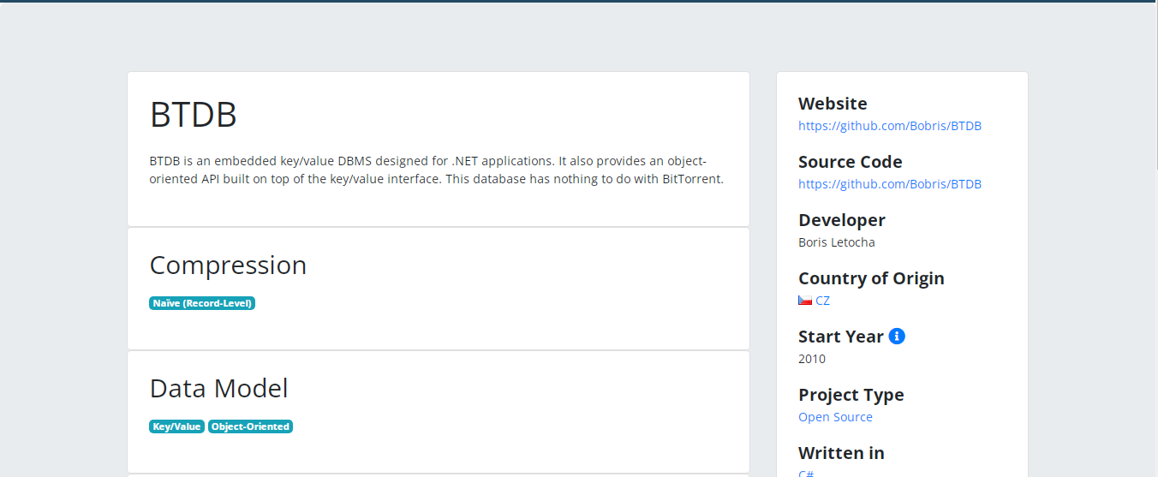Open the Website GitHub link
Image resolution: width=1158 pixels, height=477 pixels.
[x=890, y=126]
